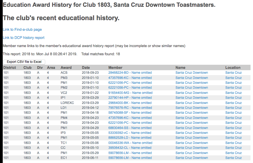Screen dimensions: 253x163
Task: Open member 39506432-CL link
Action: pos(130,148)
